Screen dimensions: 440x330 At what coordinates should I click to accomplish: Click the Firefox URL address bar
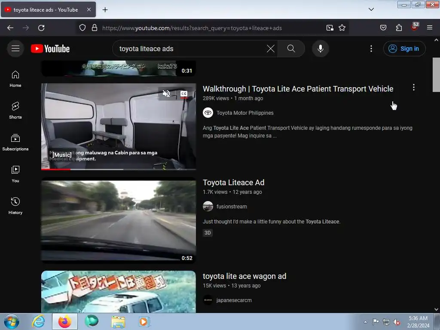212,28
